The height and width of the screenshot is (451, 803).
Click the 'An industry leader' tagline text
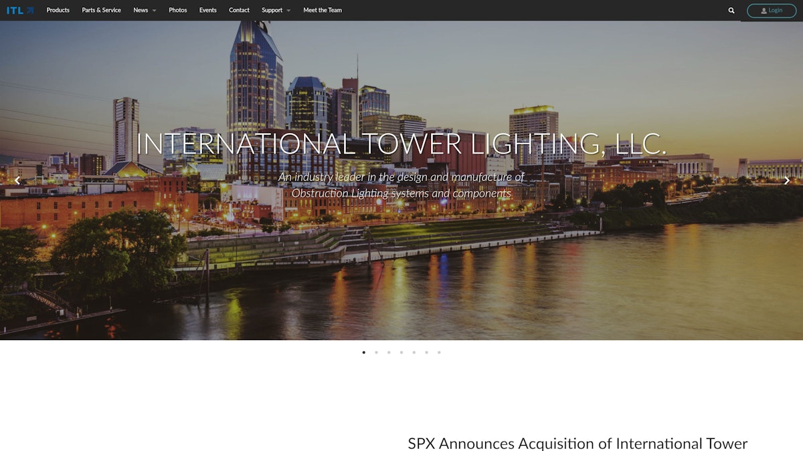pos(401,185)
